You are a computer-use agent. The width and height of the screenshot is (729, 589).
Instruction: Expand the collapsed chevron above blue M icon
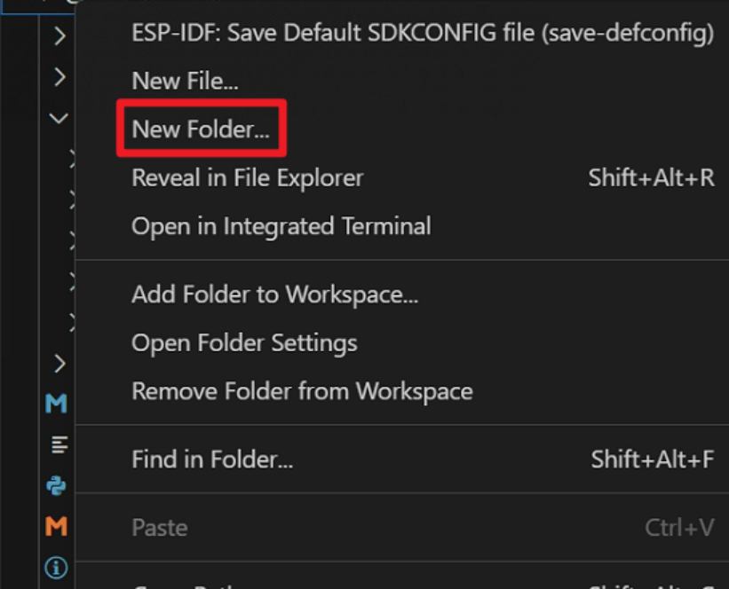click(59, 364)
